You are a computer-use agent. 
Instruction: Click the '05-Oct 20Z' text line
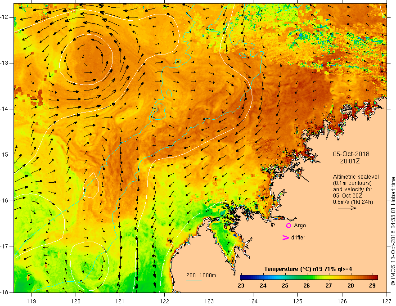[x=348, y=196]
